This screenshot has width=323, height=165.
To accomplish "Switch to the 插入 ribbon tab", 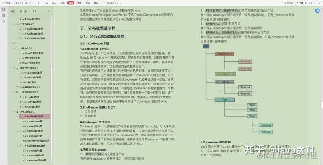I will click(x=54, y=3).
